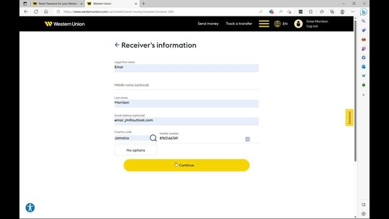Click the Edge sidebar Outlook icon
This screenshot has width=389, height=219.
[x=363, y=66]
